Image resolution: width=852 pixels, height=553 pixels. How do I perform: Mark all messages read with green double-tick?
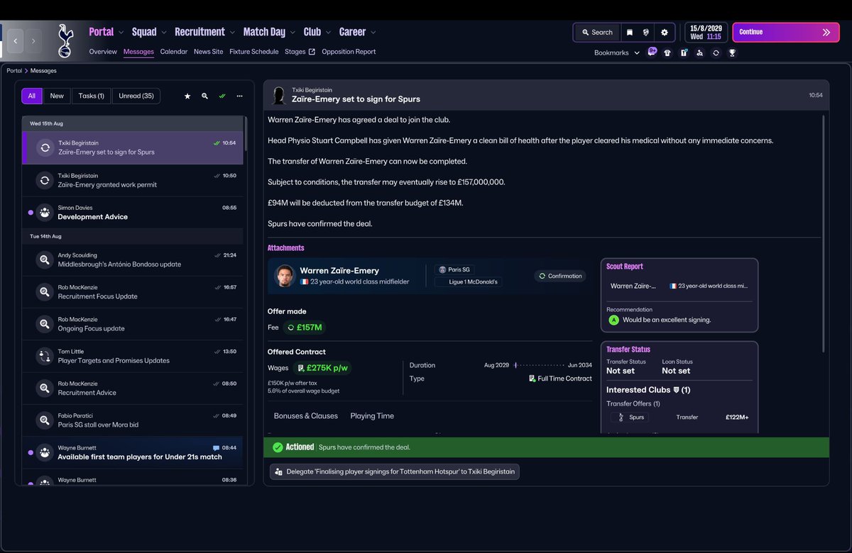point(222,96)
